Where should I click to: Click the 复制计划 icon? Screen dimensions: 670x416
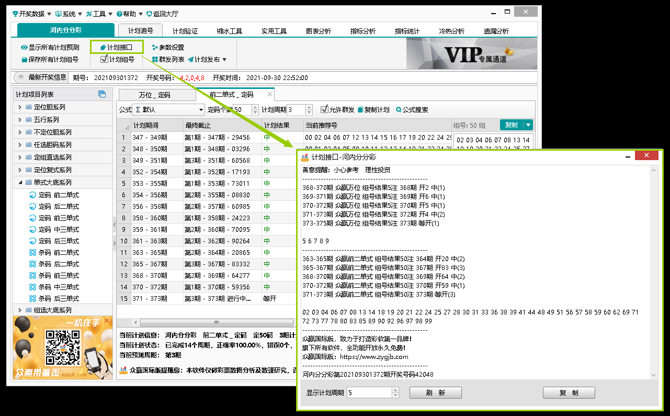[360, 110]
